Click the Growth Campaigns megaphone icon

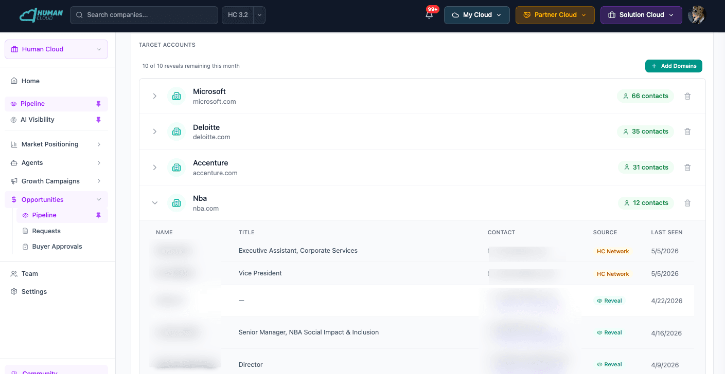14,181
